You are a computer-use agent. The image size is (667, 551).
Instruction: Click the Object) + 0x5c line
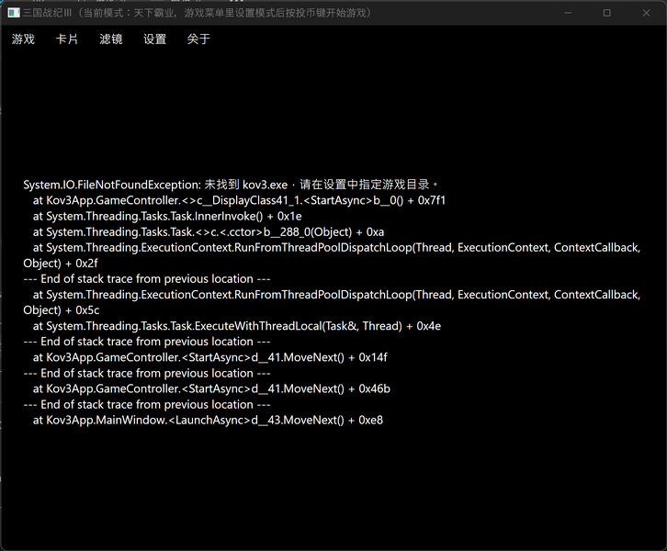(62, 310)
